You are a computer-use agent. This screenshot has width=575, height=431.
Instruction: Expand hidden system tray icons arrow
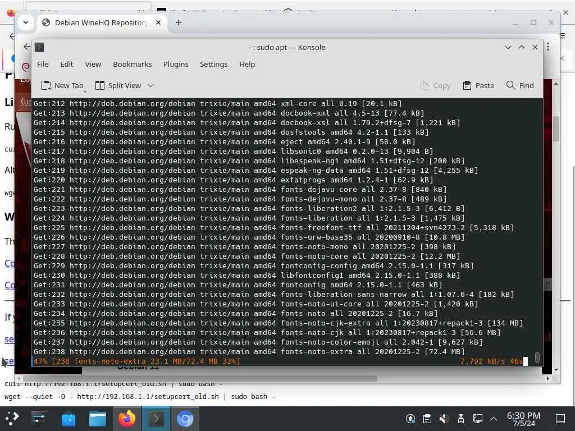click(494, 419)
